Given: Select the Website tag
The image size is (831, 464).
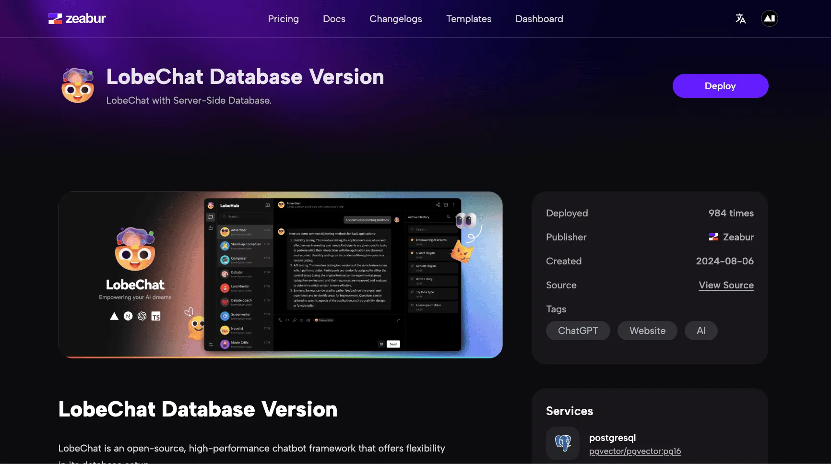Looking at the screenshot, I should coord(647,331).
